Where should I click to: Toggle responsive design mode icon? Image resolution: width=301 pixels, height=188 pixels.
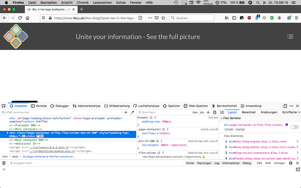point(285,106)
